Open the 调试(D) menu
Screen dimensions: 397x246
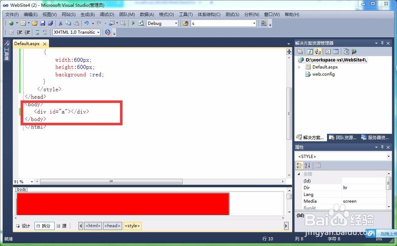tap(107, 14)
